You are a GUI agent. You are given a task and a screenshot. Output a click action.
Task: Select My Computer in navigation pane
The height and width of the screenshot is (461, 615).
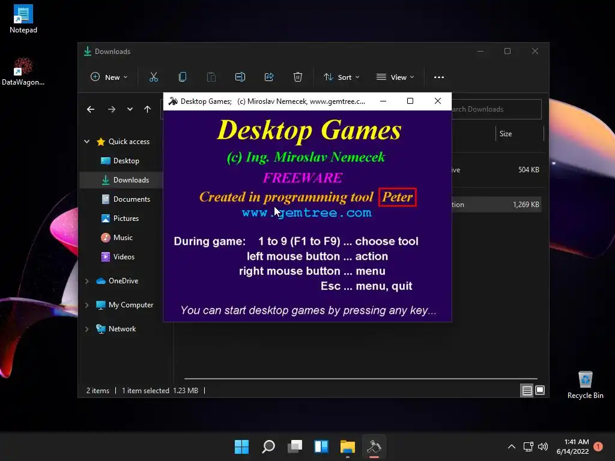[130, 305]
